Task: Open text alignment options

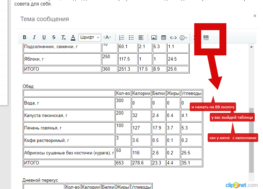Action: pyautogui.click(x=141, y=37)
